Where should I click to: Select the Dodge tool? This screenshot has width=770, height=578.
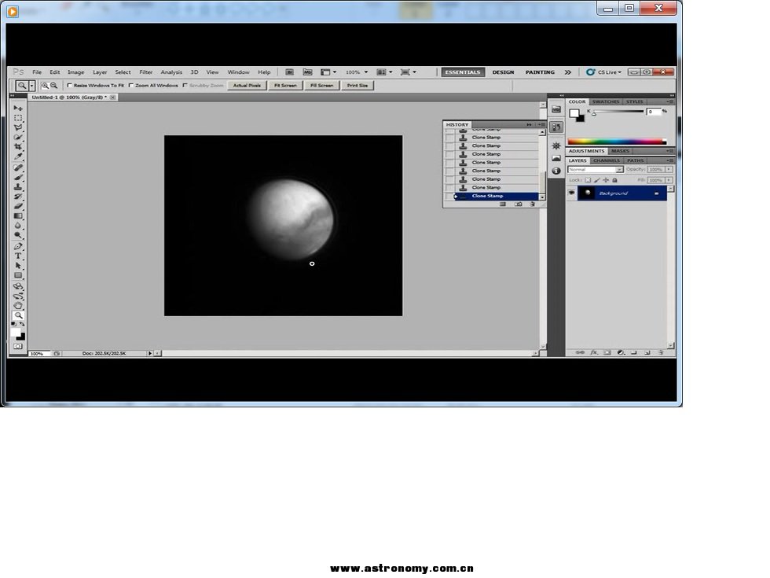[x=18, y=235]
